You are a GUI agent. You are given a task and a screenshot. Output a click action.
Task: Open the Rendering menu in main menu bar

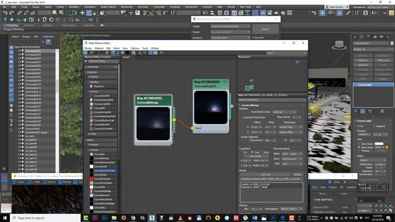point(127,7)
